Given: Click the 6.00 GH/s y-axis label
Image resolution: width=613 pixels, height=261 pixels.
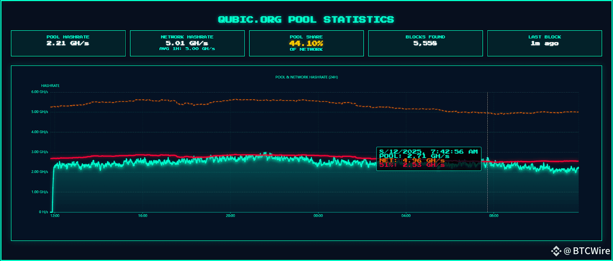Looking at the screenshot, I should click(39, 92).
